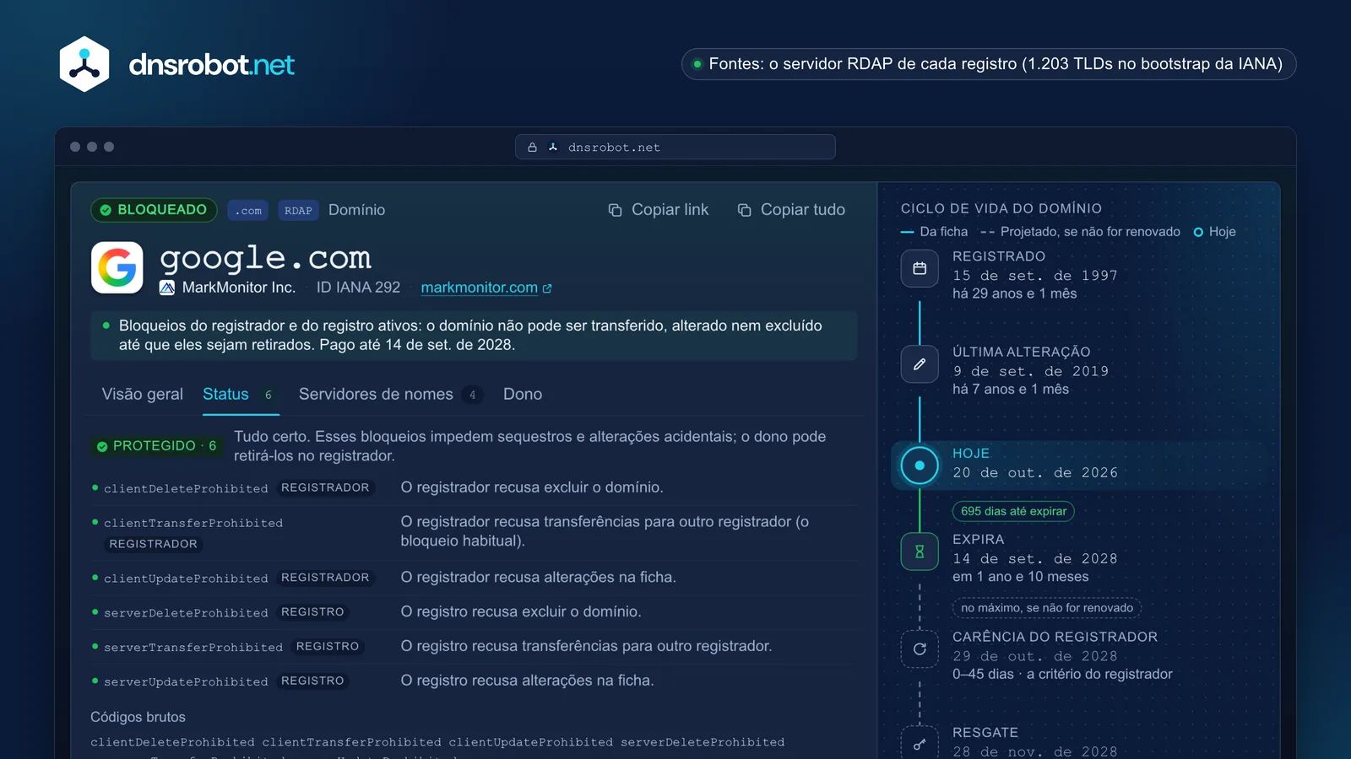Click the Hoje timeline marker circle
Screen dimensions: 1351x759
point(920,466)
